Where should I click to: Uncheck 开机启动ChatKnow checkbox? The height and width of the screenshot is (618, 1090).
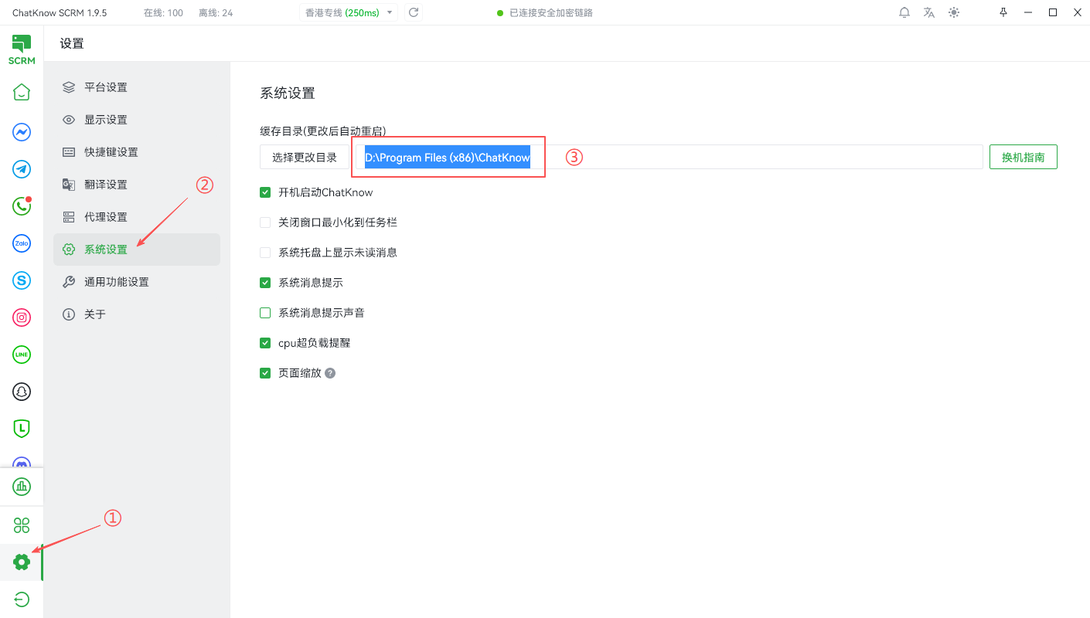point(265,192)
